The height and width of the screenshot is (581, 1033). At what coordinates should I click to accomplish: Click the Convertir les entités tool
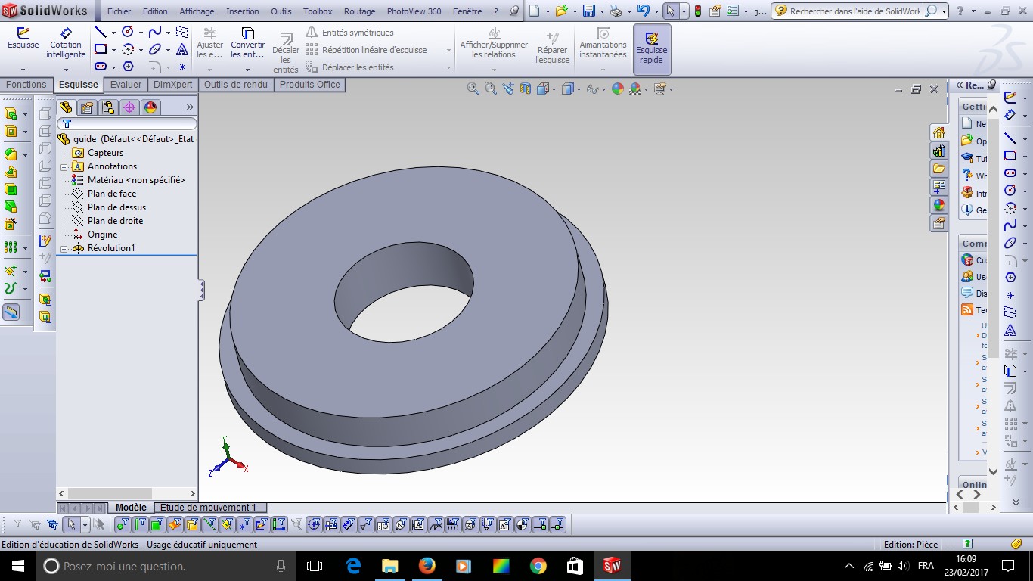(248, 43)
